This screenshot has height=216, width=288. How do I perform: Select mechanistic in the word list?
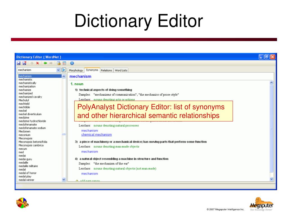point(25,80)
